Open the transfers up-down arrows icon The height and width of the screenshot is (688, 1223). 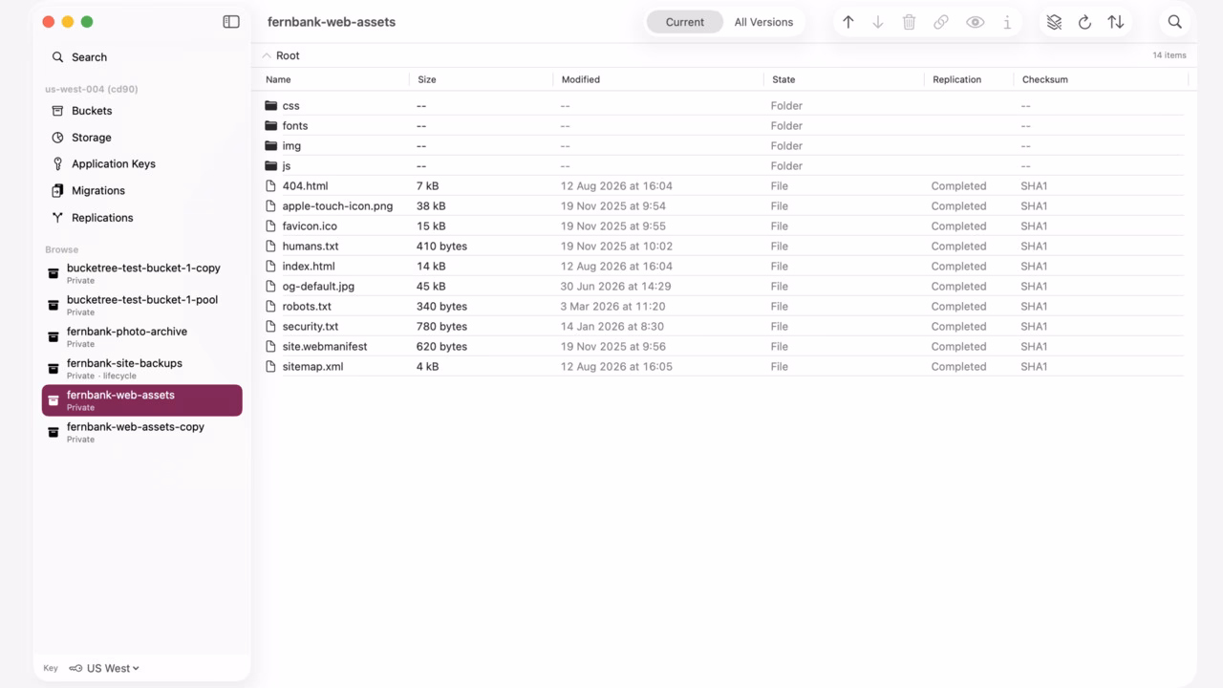(x=1116, y=22)
